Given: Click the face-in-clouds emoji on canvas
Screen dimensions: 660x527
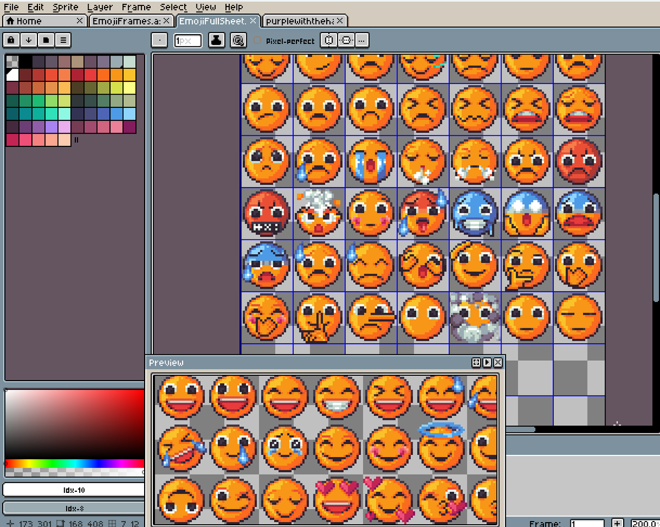Looking at the screenshot, I should pyautogui.click(x=475, y=317).
